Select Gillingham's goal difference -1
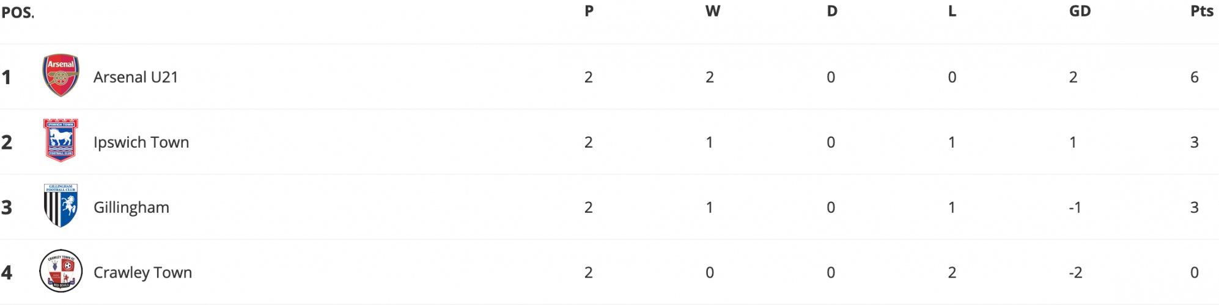Viewport: 1219px width, 305px height. (1075, 207)
